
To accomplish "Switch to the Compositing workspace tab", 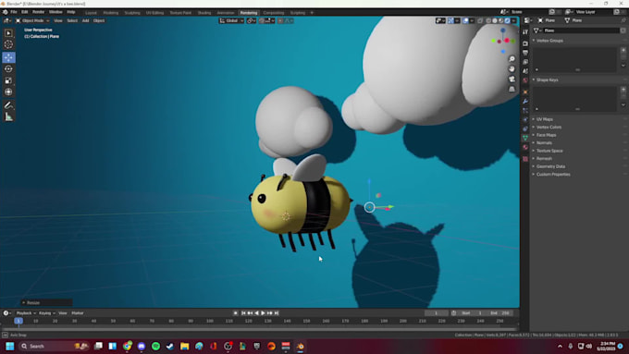I will [274, 13].
